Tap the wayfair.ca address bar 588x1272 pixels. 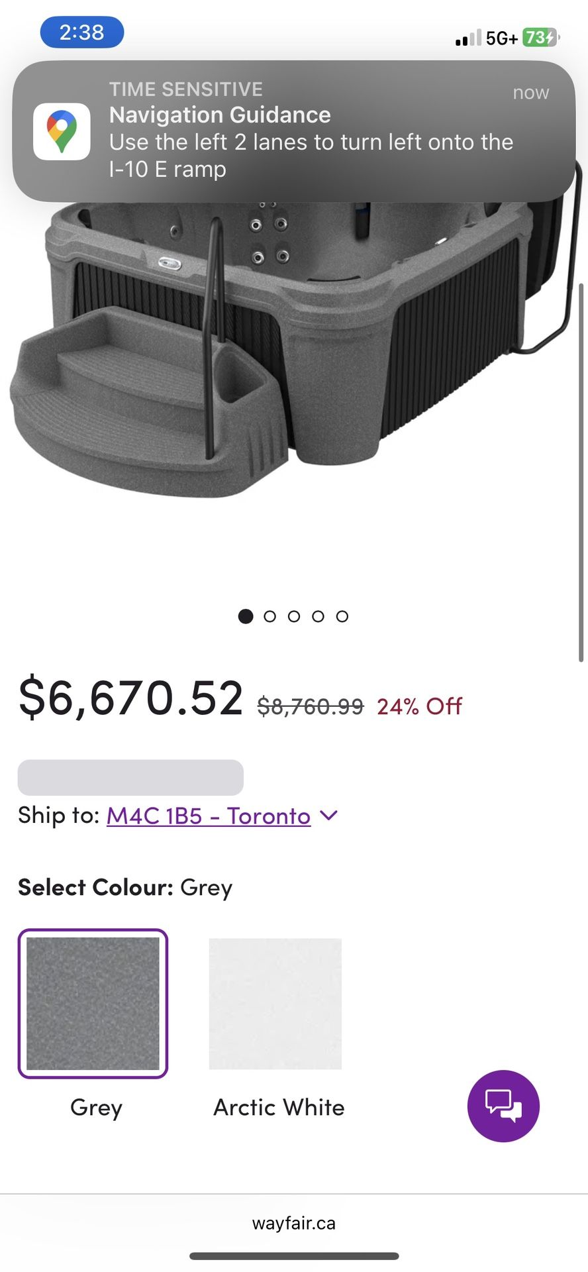(x=294, y=1223)
